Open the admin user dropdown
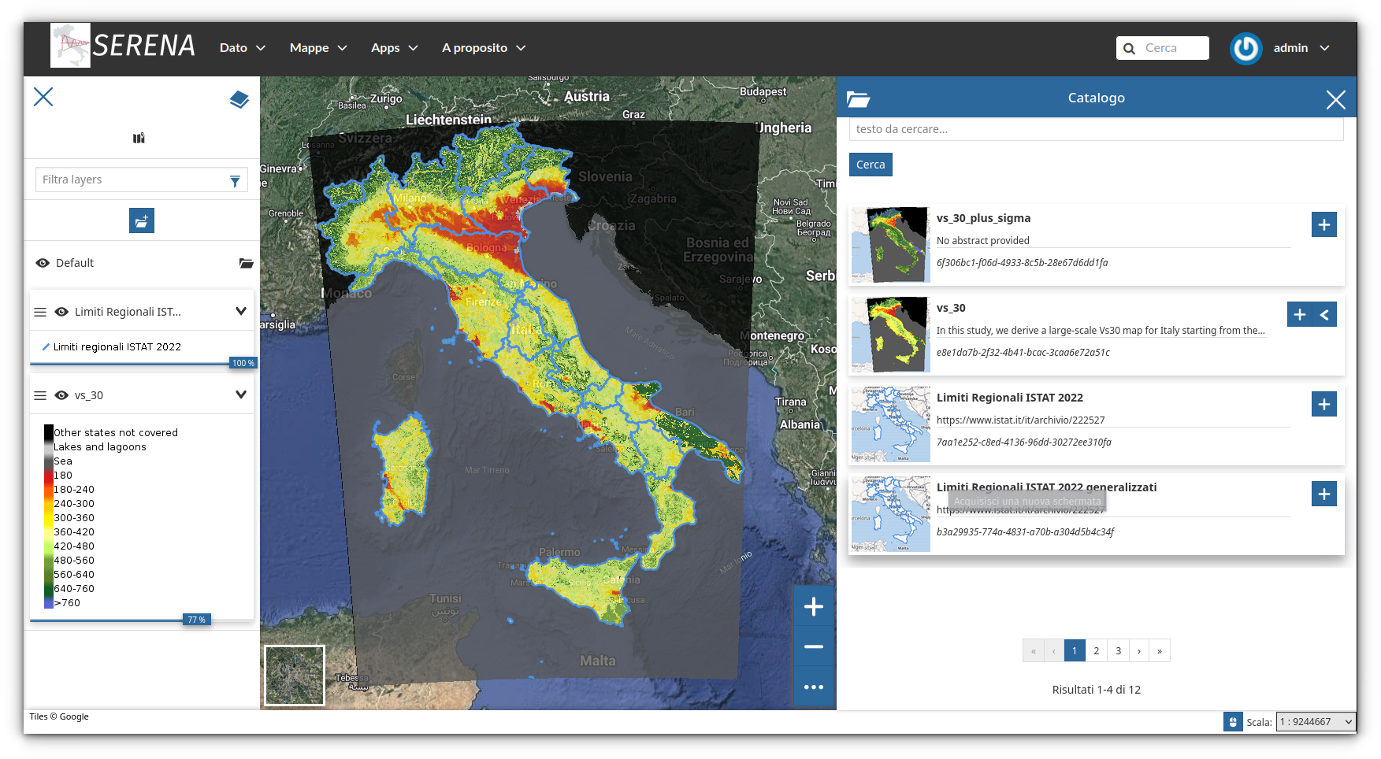This screenshot has width=1381, height=759. [1301, 48]
